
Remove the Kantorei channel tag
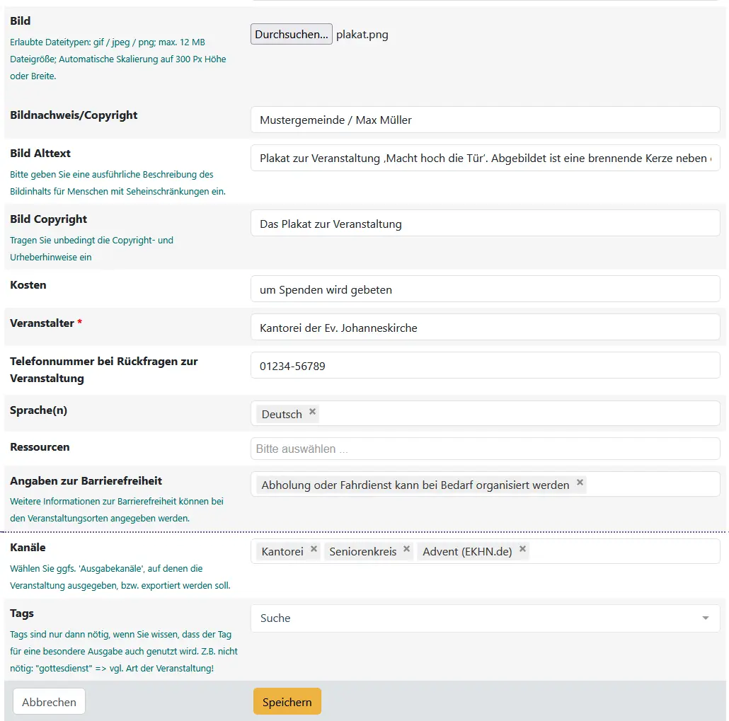click(x=314, y=549)
